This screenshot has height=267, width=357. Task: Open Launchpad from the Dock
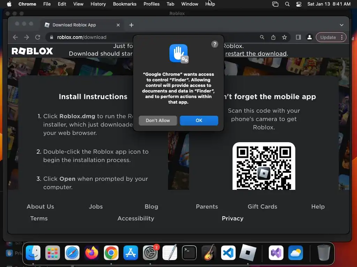(53, 253)
